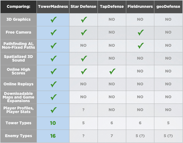Click Star Defense Free Camera checkmark

(84, 32)
